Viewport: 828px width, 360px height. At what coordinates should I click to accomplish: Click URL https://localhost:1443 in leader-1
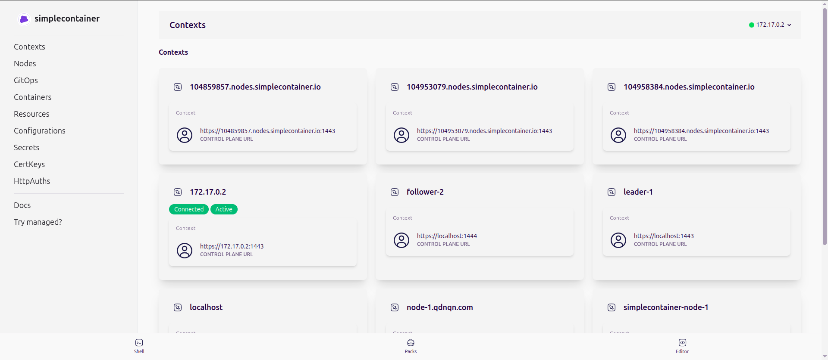(664, 236)
